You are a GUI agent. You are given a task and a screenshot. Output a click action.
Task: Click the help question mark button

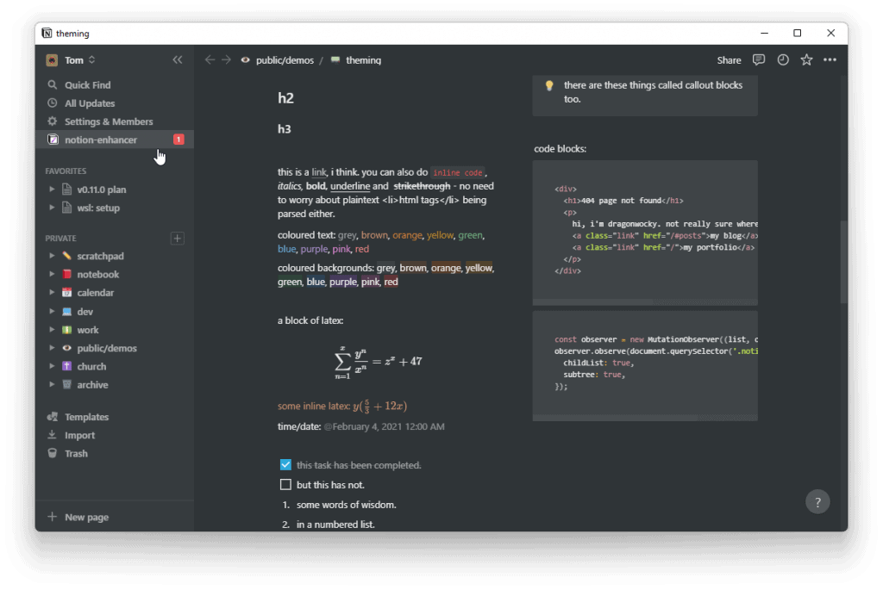coord(817,501)
